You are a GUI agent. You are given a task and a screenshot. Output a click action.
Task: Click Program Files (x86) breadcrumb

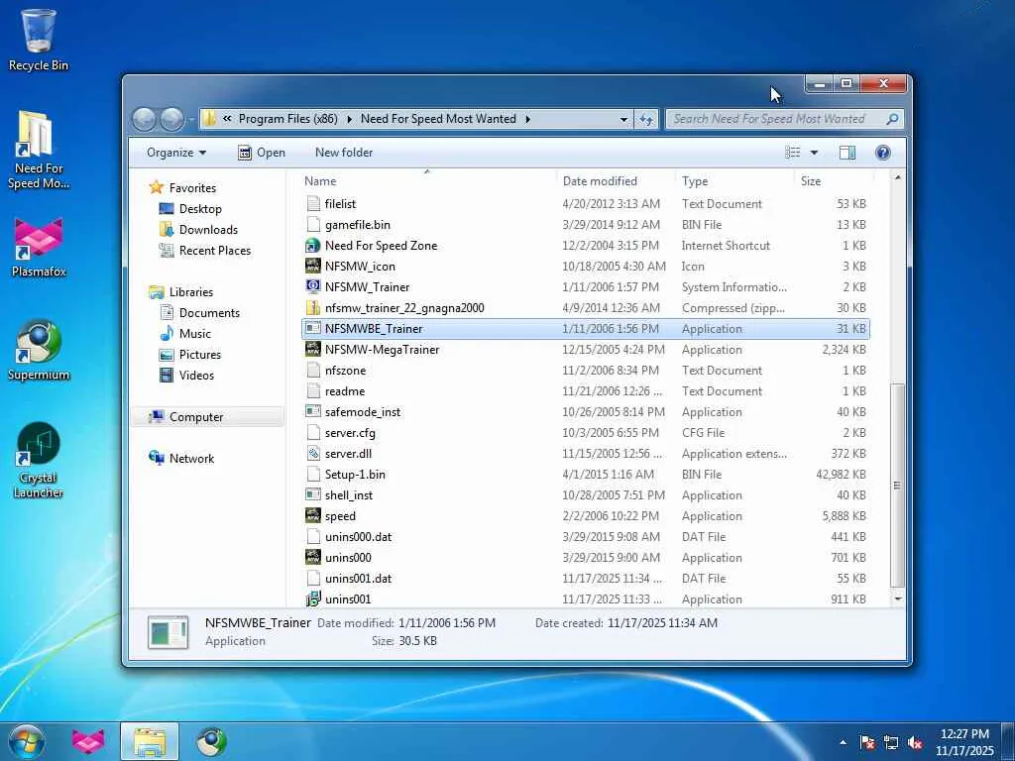pos(288,119)
